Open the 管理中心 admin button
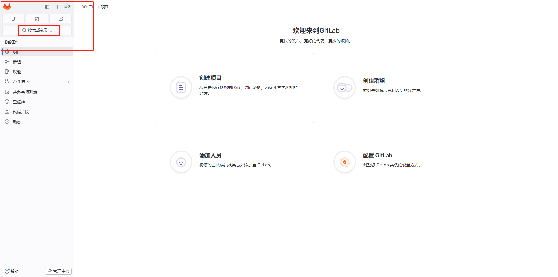This screenshot has height=277, width=558. coord(58,271)
